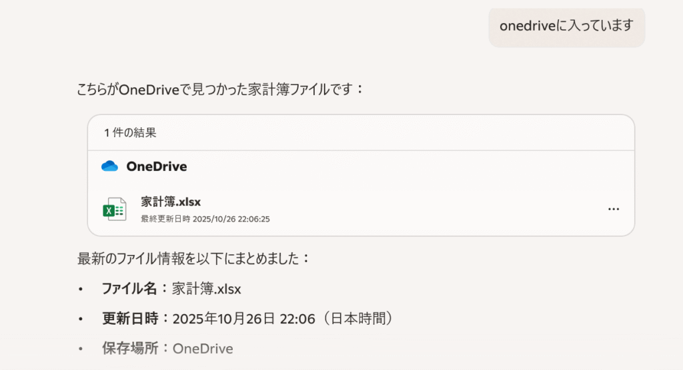Viewport: 683px width, 370px height.
Task: Click the bullet point before 更新日時
Action: (81, 319)
